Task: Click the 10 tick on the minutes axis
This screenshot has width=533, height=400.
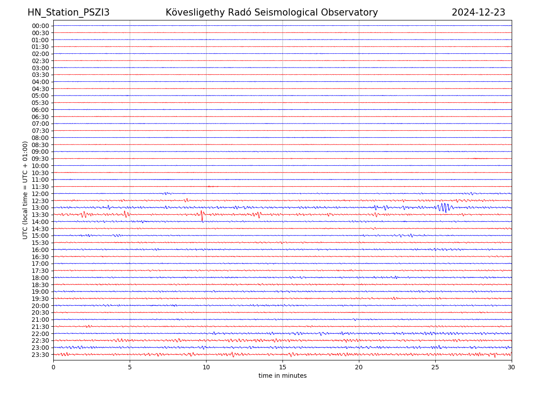Action: pos(206,367)
